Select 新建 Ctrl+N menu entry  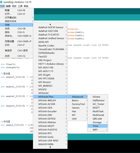[17, 10]
